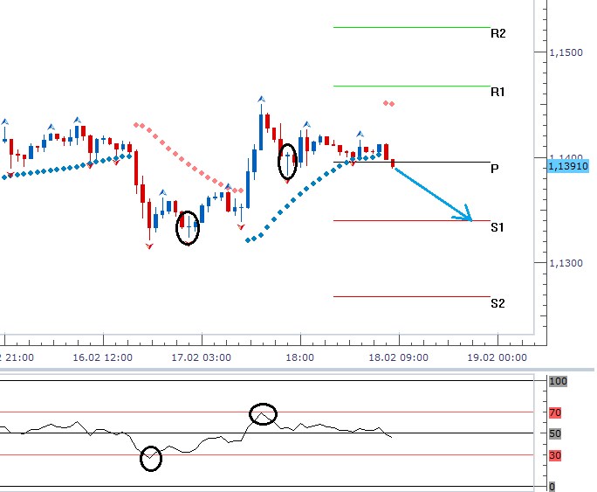Click the RSI 100 scale label

coord(559,381)
